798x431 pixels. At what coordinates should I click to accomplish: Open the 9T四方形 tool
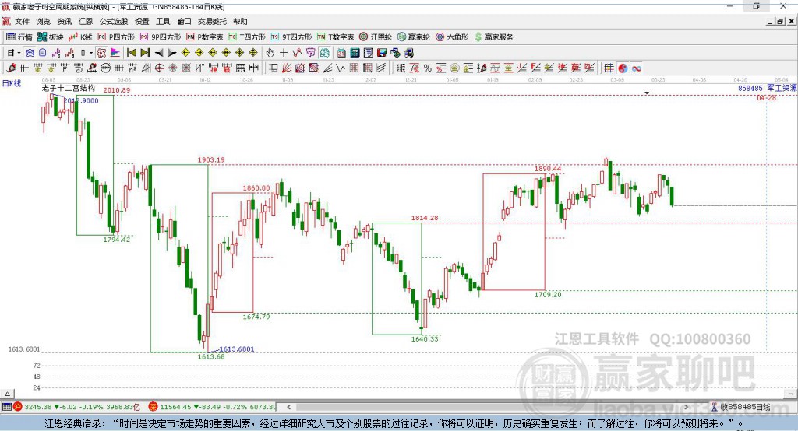[291, 37]
